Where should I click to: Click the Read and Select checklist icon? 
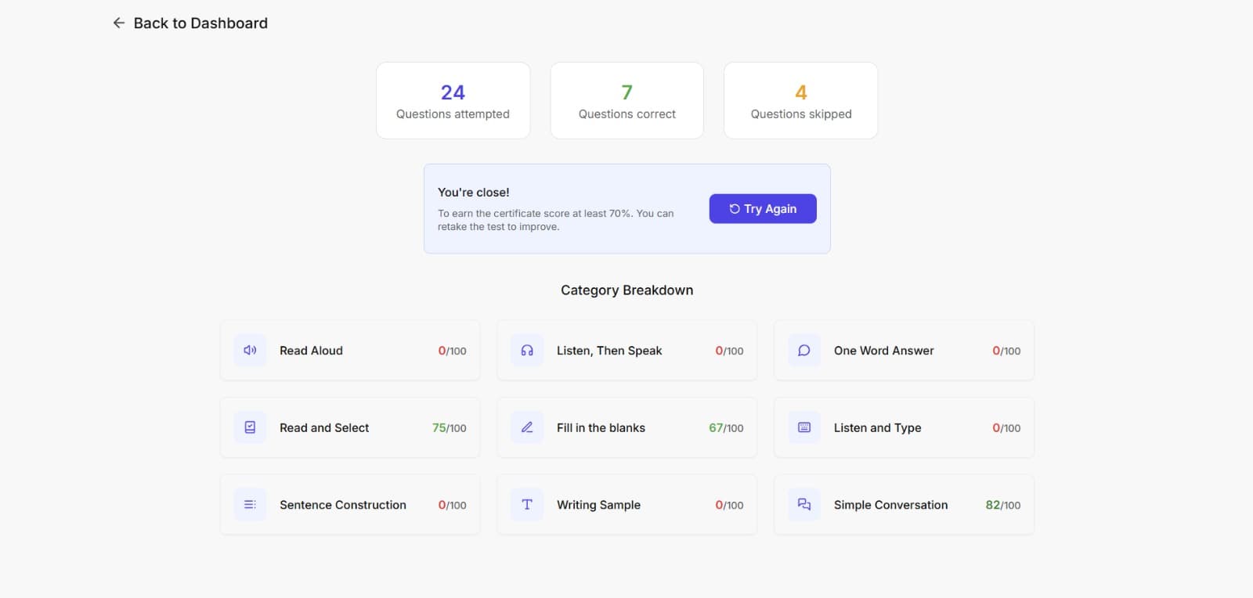pyautogui.click(x=250, y=427)
